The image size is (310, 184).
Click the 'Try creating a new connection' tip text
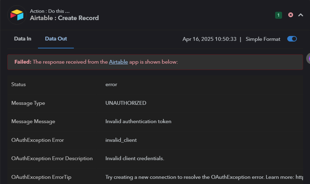click(204, 177)
